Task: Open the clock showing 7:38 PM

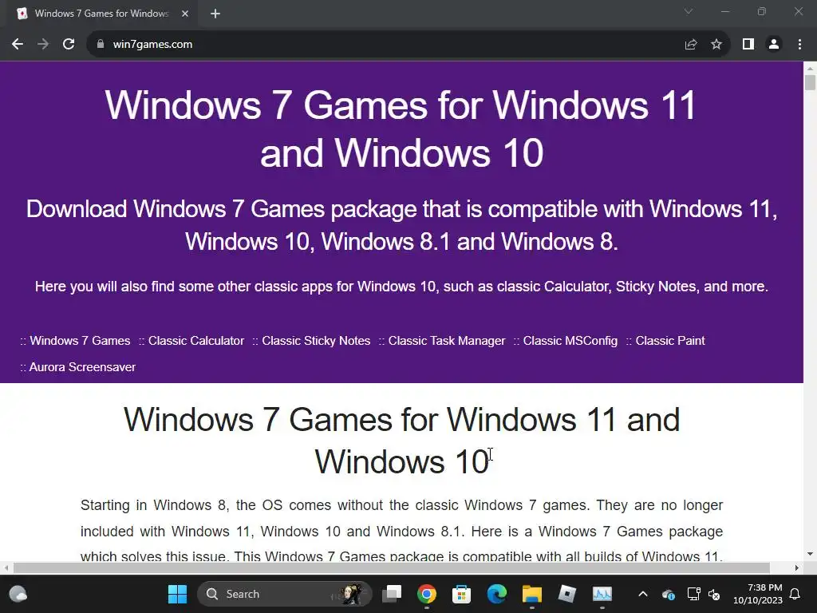Action: (758, 594)
